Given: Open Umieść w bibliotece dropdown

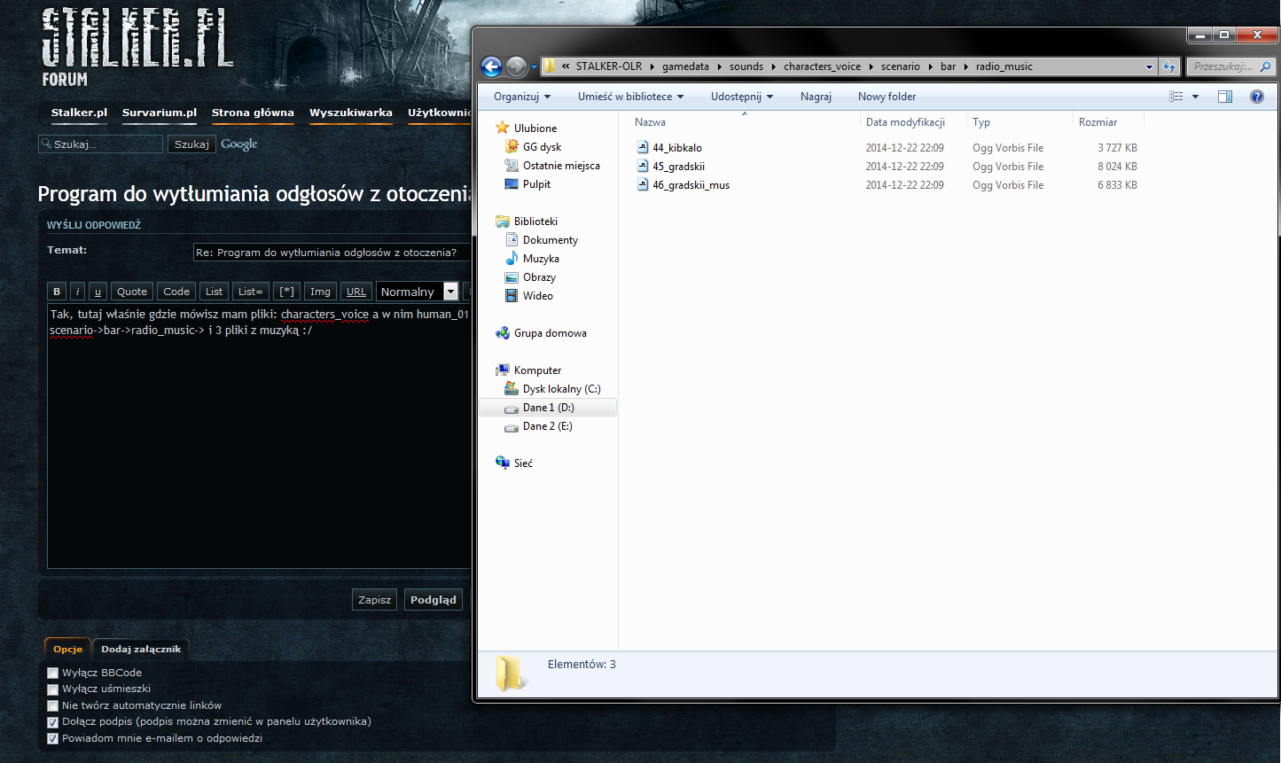Looking at the screenshot, I should pyautogui.click(x=630, y=97).
